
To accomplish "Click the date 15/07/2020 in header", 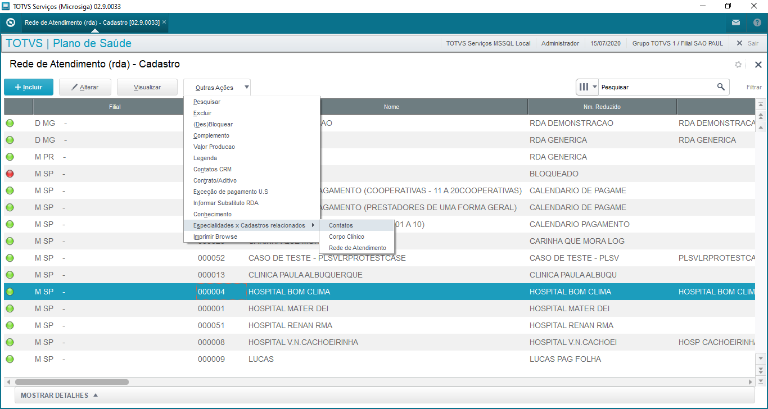I will click(606, 43).
